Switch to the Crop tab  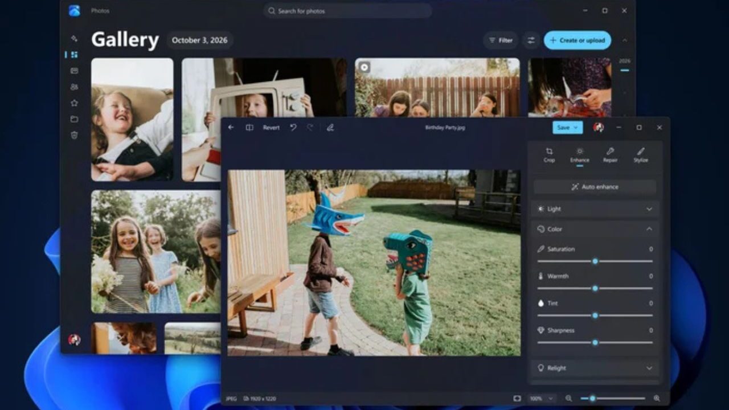(549, 155)
